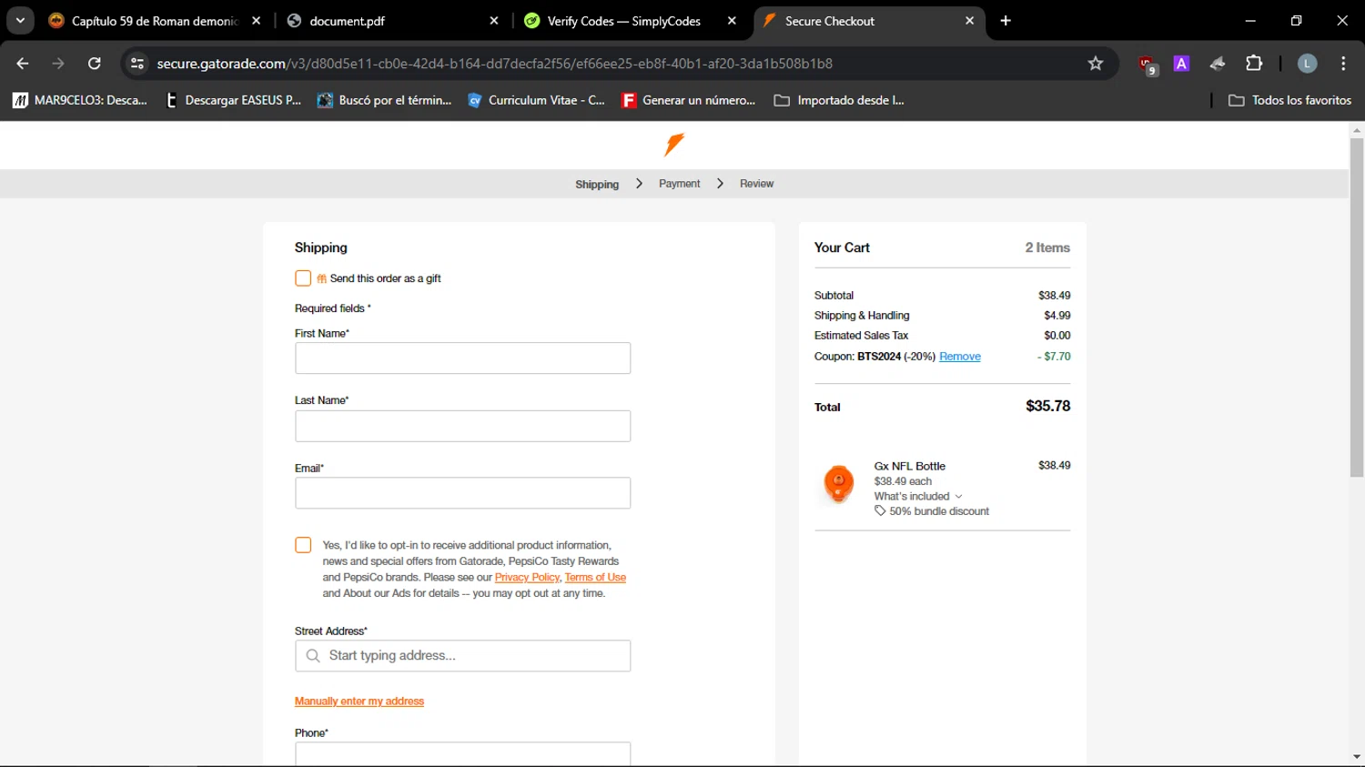Open the Extensions puzzle icon
Viewport: 1365px width, 767px height.
coord(1254,64)
